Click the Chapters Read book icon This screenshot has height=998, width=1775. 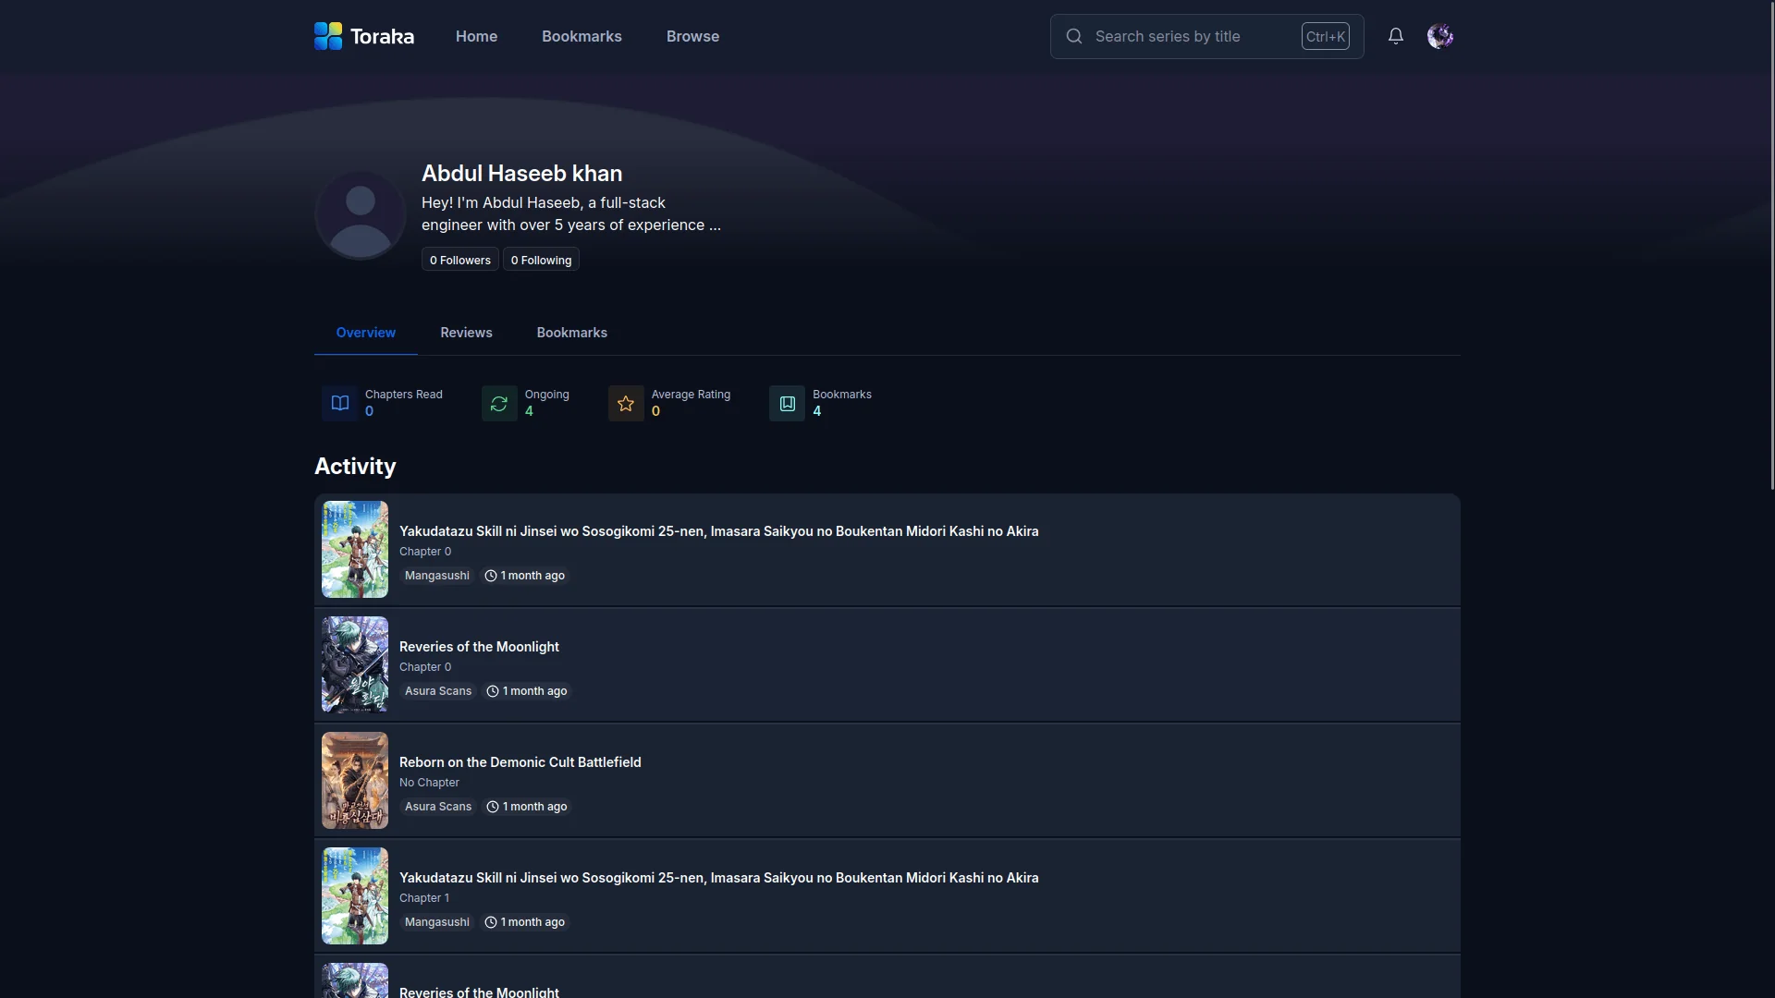click(340, 403)
